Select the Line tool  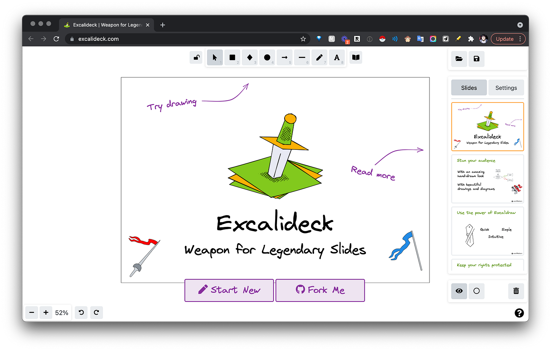click(x=302, y=57)
